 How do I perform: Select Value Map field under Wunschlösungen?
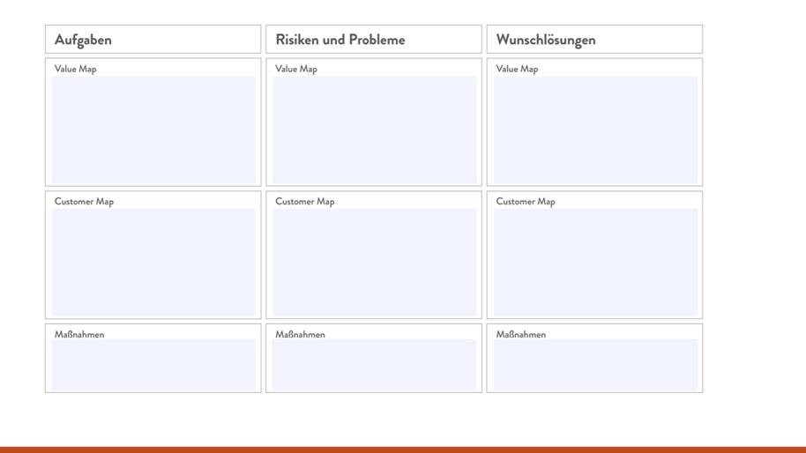595,130
